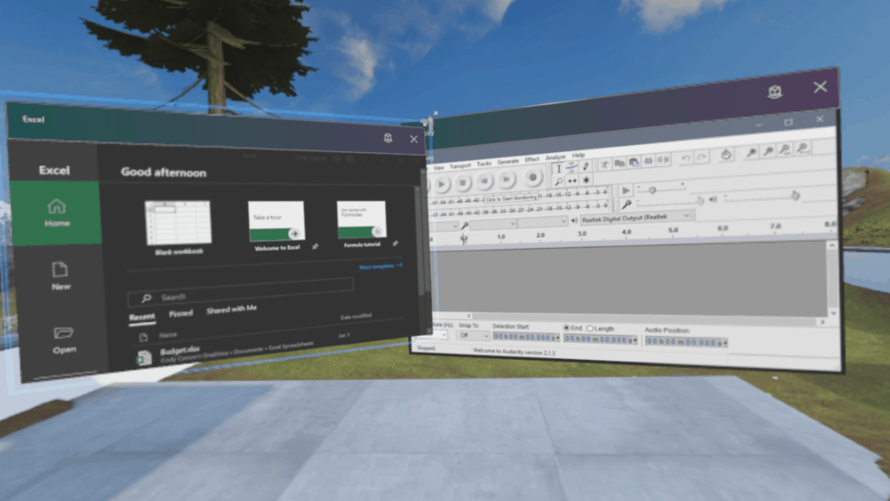The width and height of the screenshot is (890, 501).
Task: Create a Blank workbook in Excel
Action: pos(178,227)
